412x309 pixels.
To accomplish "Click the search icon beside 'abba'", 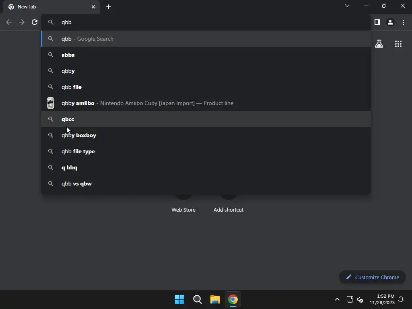I will tap(50, 55).
